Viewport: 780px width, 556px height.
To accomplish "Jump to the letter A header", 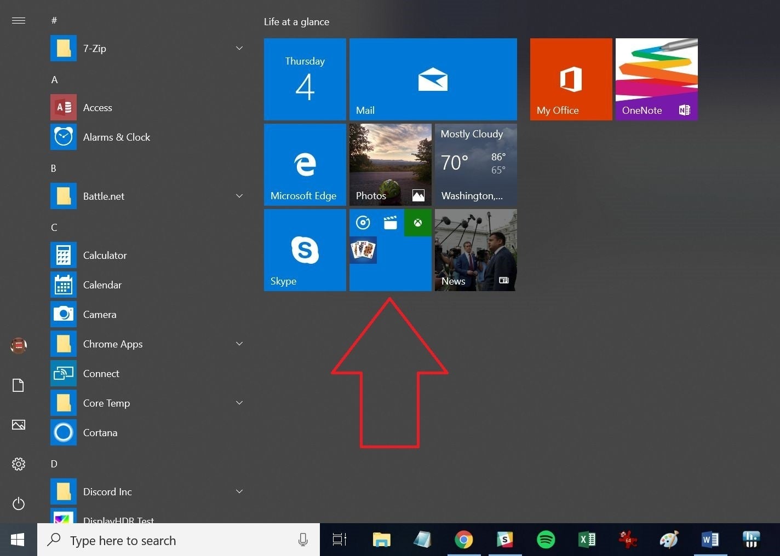I will (54, 80).
